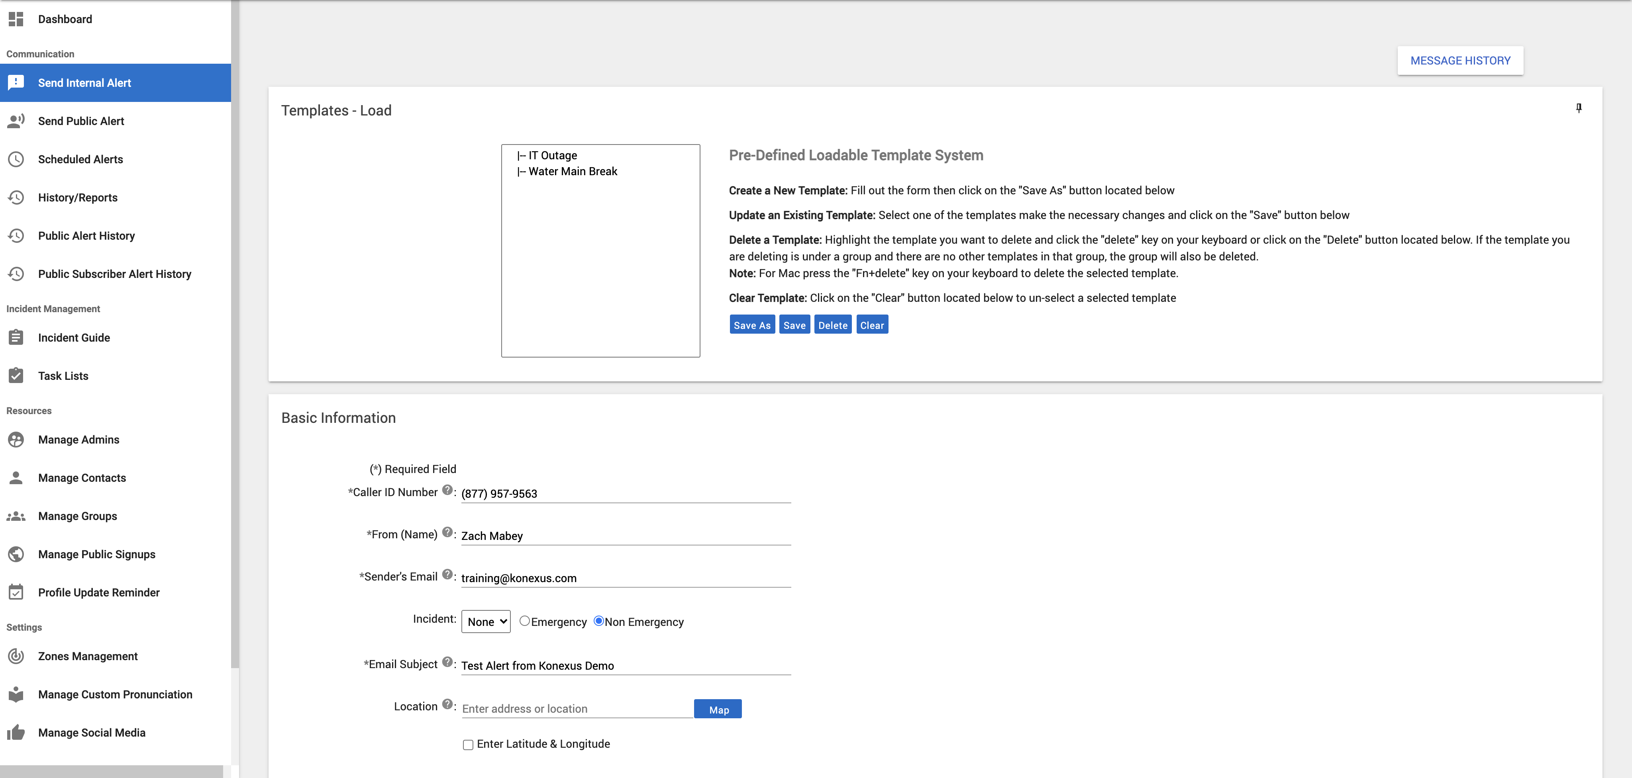This screenshot has height=778, width=1632.
Task: Open Zones Management settings
Action: 115,656
